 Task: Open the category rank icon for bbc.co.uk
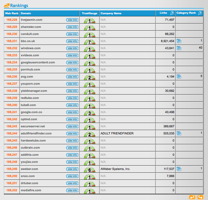179,41
